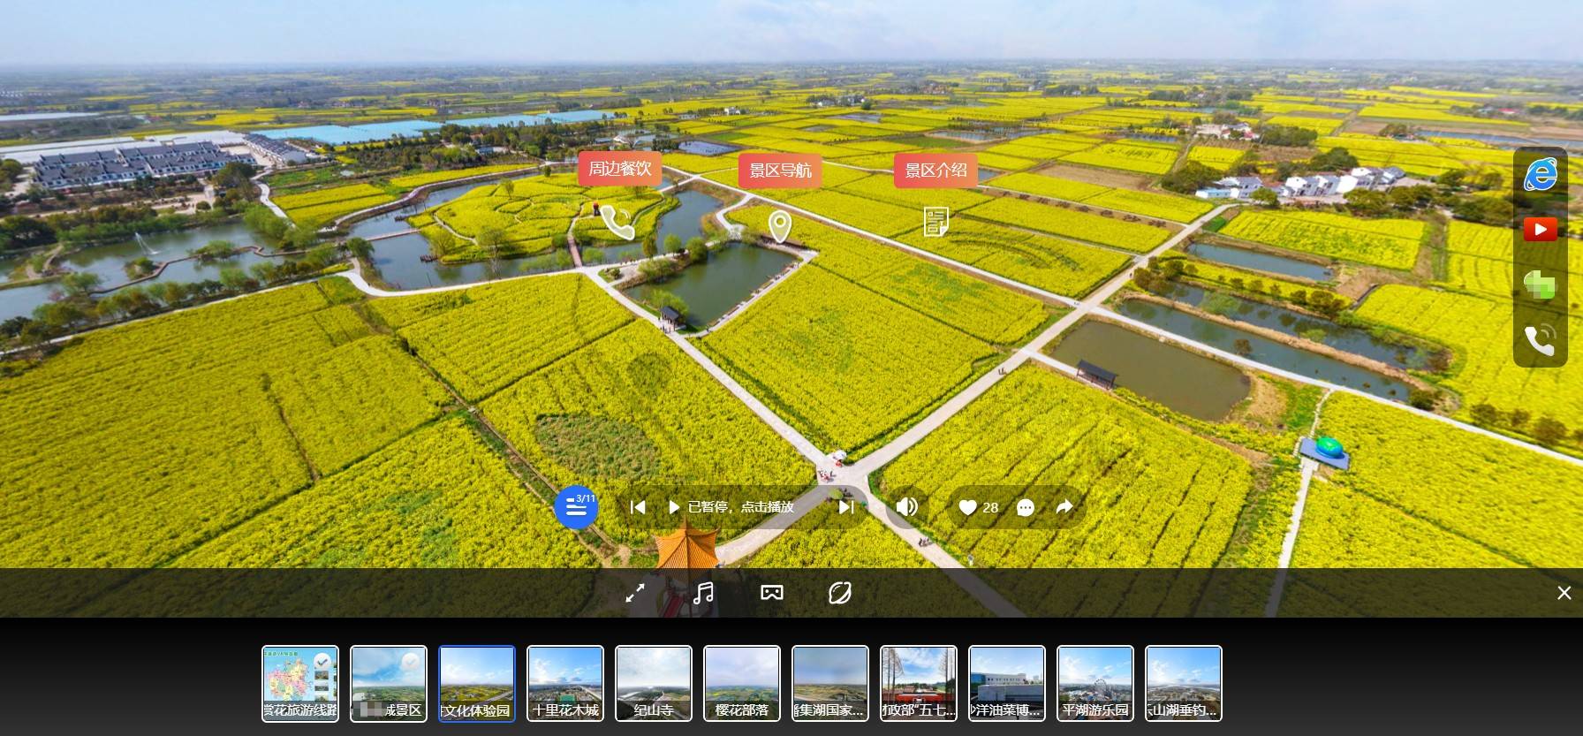The image size is (1583, 736).
Task: Toggle background music with the note icon
Action: [703, 593]
